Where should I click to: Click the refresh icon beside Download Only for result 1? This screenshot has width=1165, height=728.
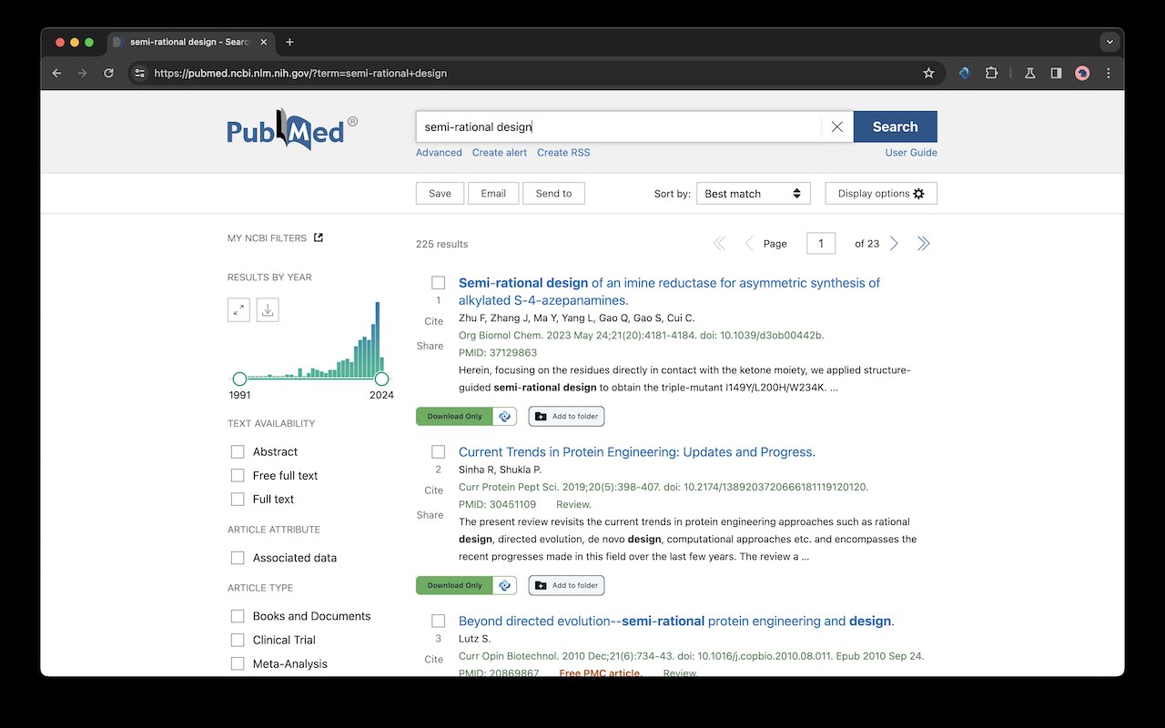[x=505, y=416]
